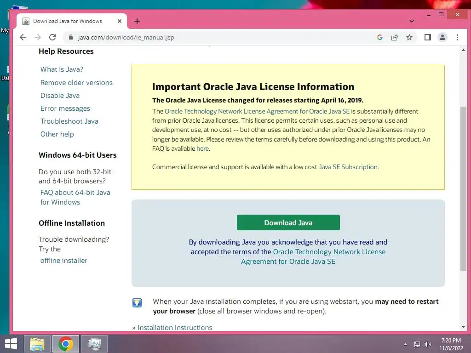
Task: Click the tab's Java favicon
Action: coord(26,21)
